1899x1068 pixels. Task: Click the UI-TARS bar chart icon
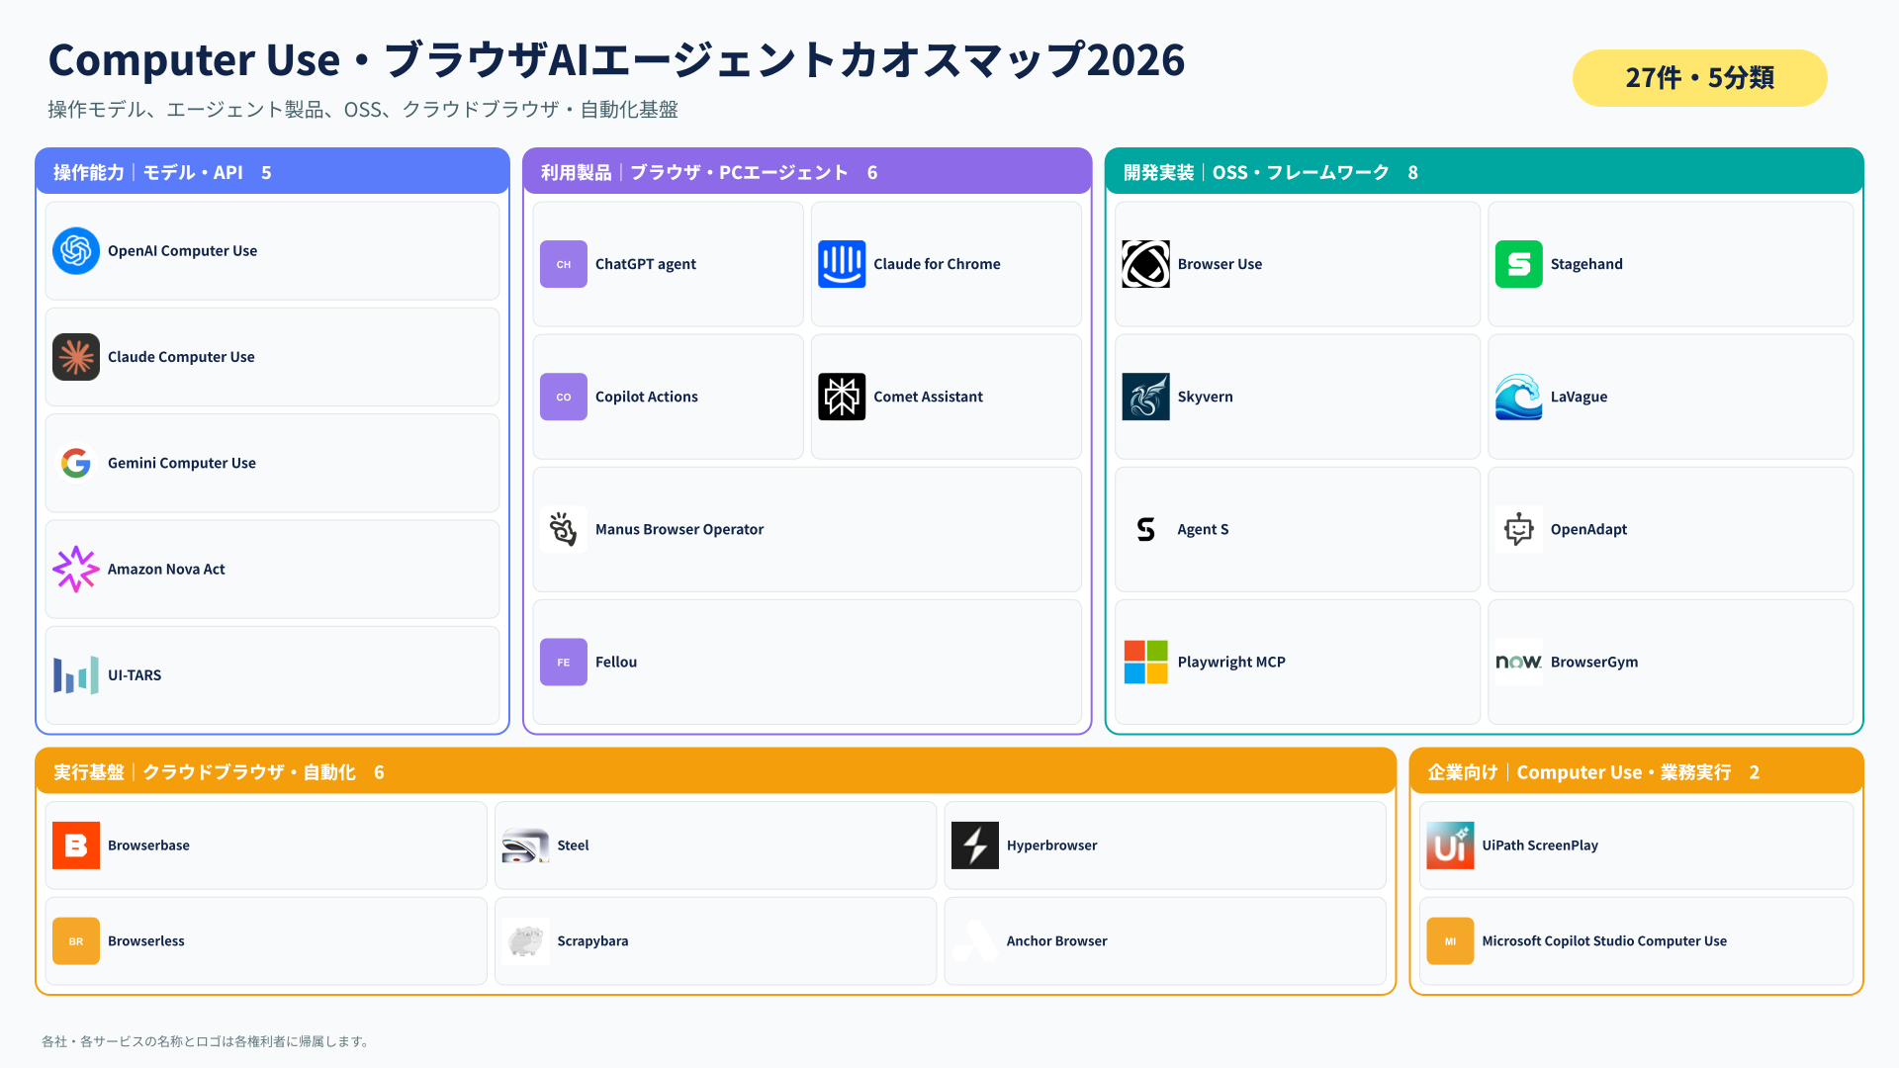tap(76, 675)
